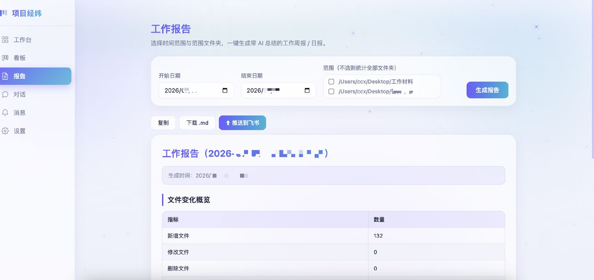Click the 修改文件 table cell
This screenshot has height=280, width=594.
(x=265, y=252)
